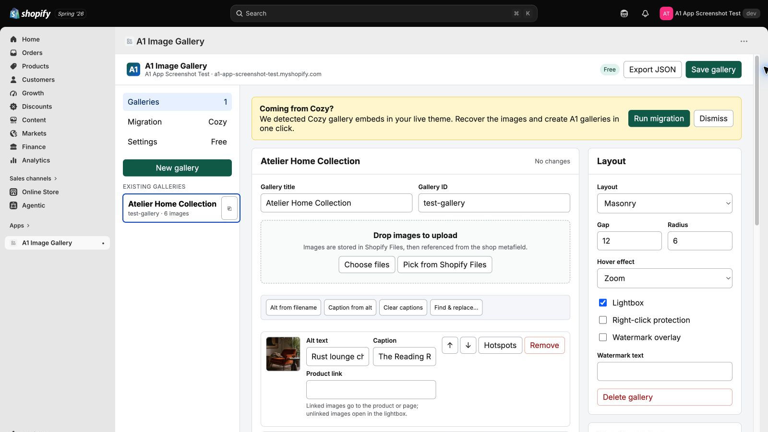Viewport: 768px width, 432px height.
Task: Dismiss the Cozy migration banner
Action: [x=713, y=119]
